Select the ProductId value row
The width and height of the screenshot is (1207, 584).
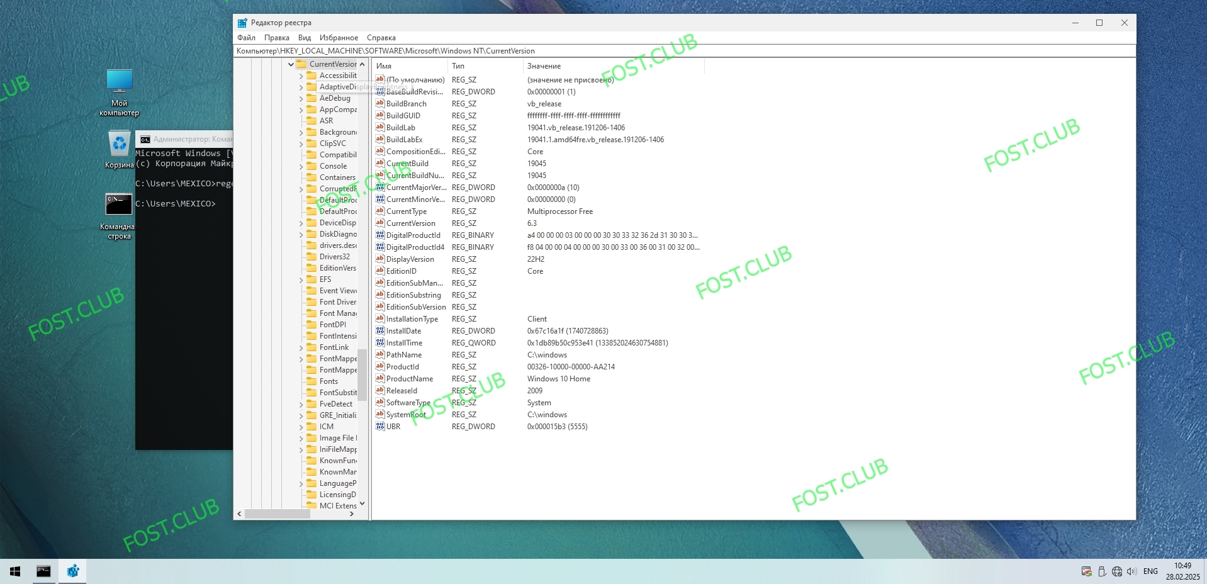(x=538, y=366)
